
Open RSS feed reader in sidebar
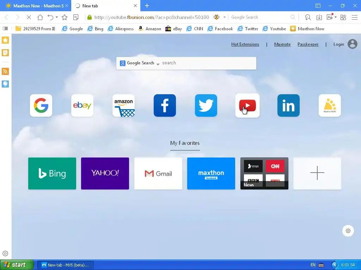[5, 71]
